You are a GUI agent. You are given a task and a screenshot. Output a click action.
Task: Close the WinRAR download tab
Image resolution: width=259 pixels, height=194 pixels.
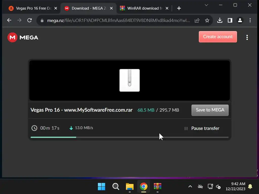coord(167,8)
